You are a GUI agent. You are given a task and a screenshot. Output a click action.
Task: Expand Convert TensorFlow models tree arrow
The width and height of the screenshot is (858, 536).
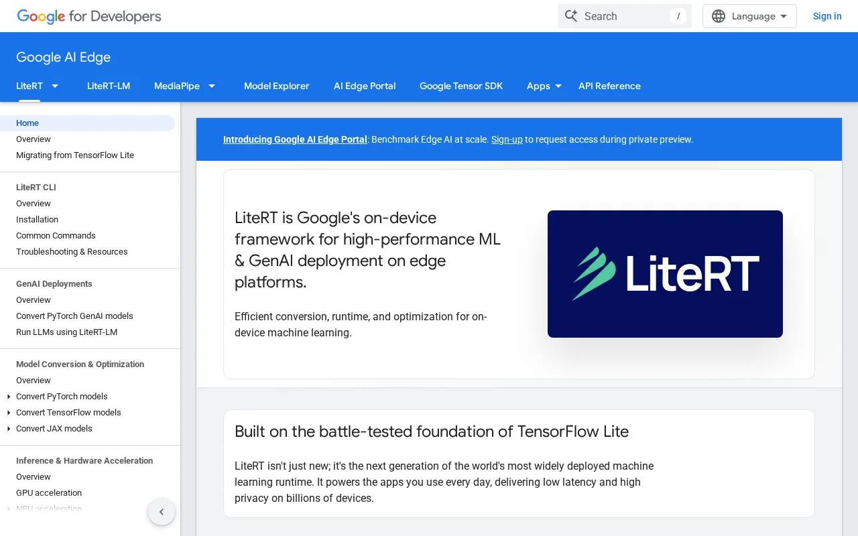pyautogui.click(x=9, y=413)
